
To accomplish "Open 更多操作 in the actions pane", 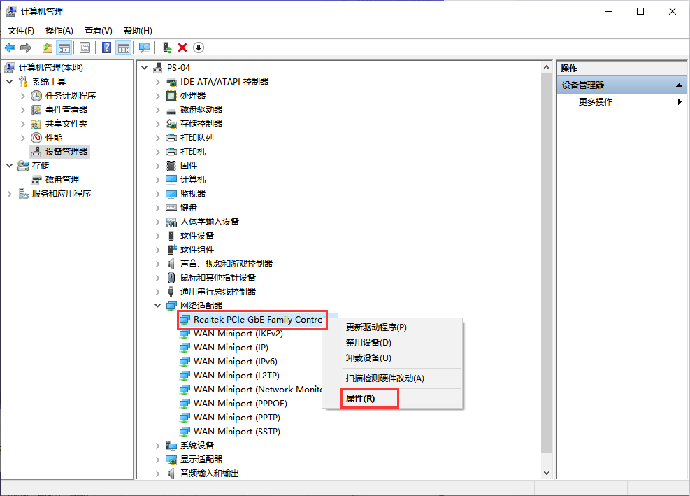I will 622,101.
